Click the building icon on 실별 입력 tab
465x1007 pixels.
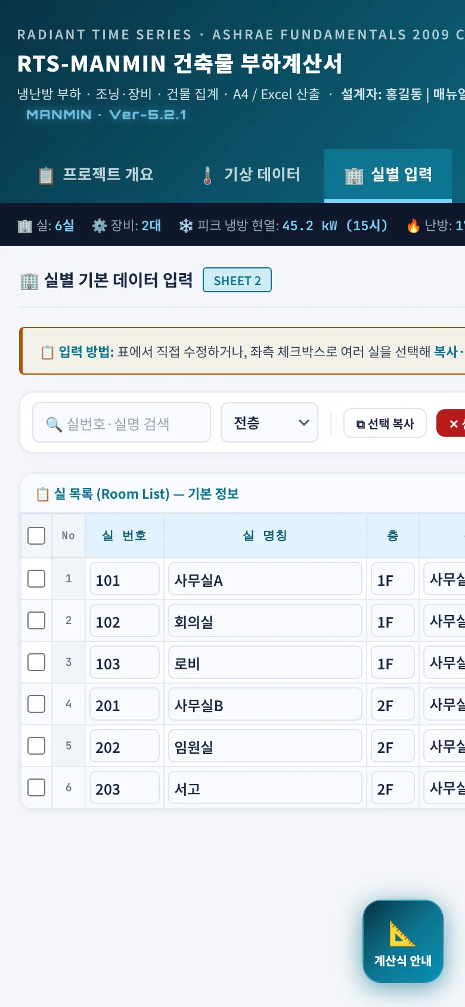click(354, 176)
